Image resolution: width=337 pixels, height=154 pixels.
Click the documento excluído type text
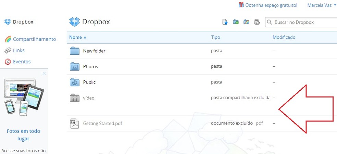(x=232, y=123)
